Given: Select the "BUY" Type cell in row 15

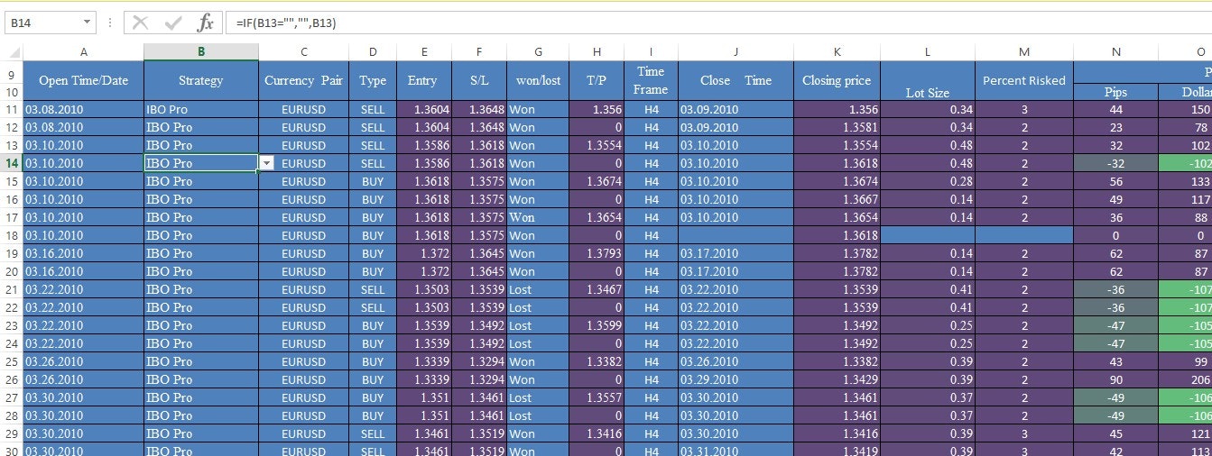Looking at the screenshot, I should pyautogui.click(x=373, y=181).
